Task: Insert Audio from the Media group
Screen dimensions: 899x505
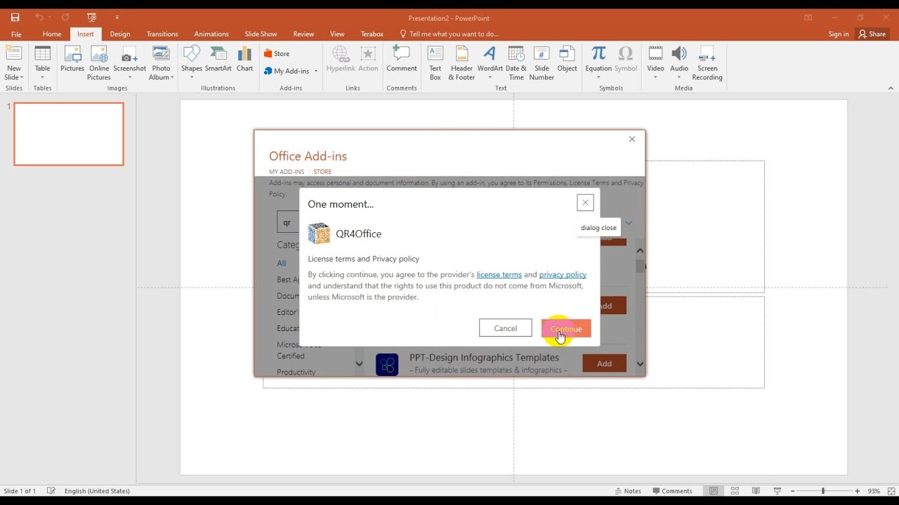Action: 679,62
